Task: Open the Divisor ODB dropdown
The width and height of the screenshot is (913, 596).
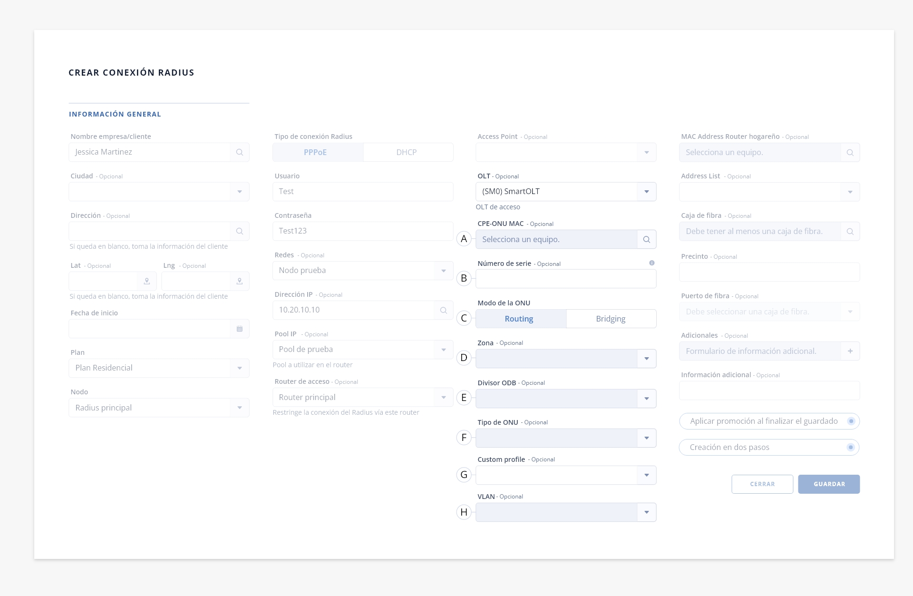Action: point(566,399)
